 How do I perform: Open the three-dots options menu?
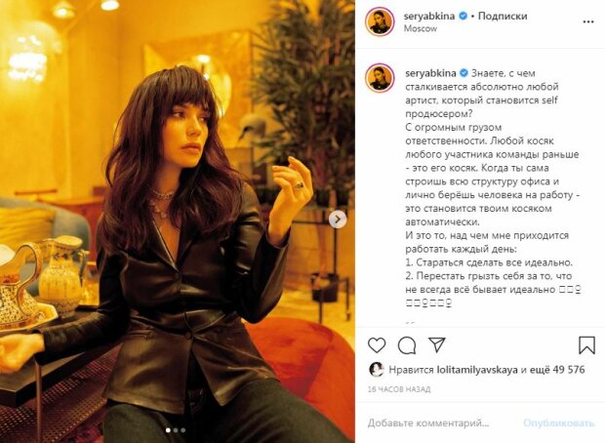[x=588, y=22]
